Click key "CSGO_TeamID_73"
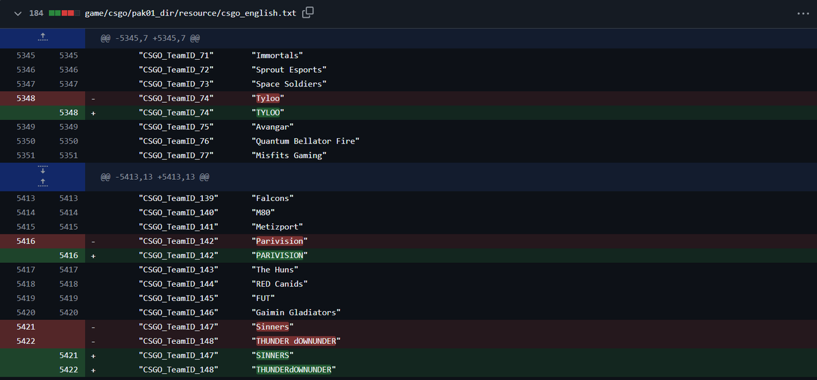Image resolution: width=817 pixels, height=380 pixels. click(176, 84)
